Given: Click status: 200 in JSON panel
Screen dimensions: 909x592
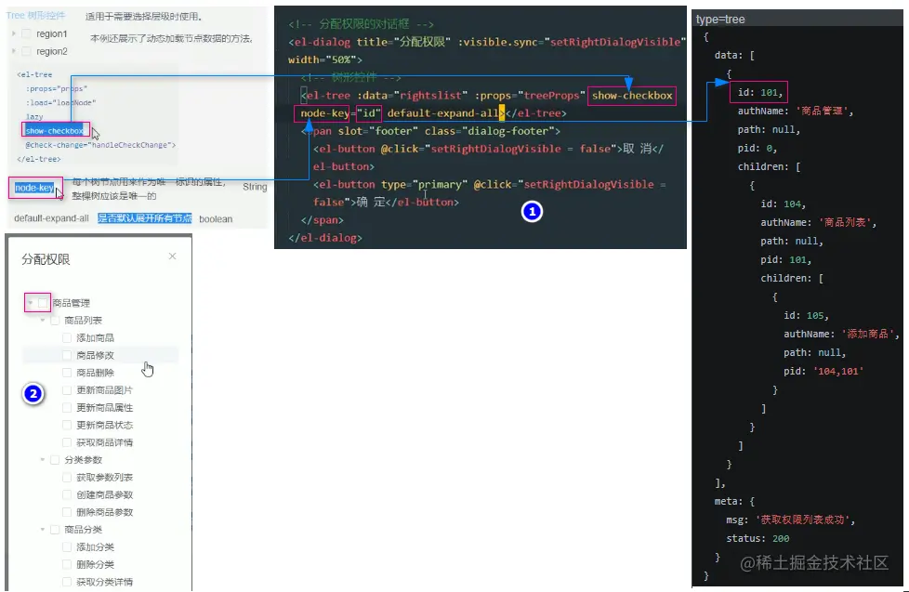Looking at the screenshot, I should 757,539.
